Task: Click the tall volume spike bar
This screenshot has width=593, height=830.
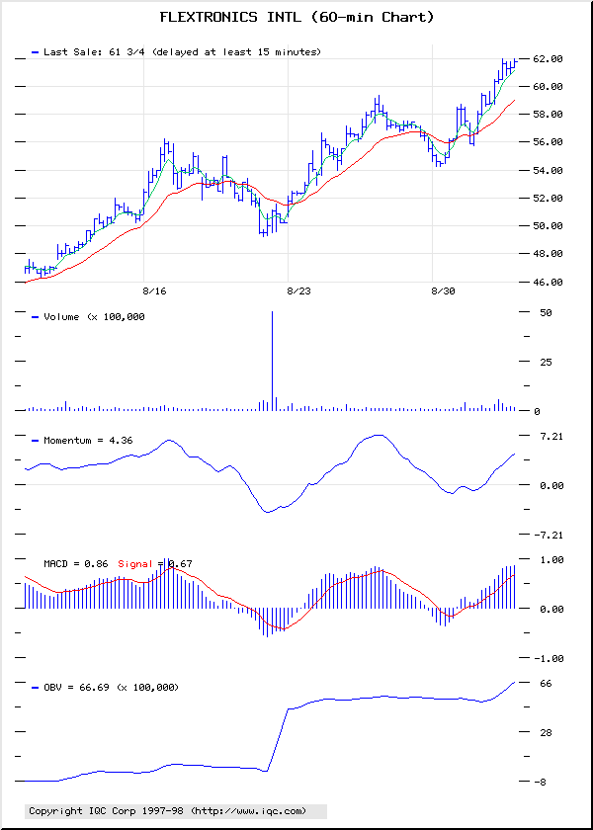Action: (272, 361)
